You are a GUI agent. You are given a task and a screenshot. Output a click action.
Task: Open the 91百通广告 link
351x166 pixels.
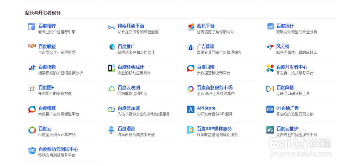click(x=287, y=108)
